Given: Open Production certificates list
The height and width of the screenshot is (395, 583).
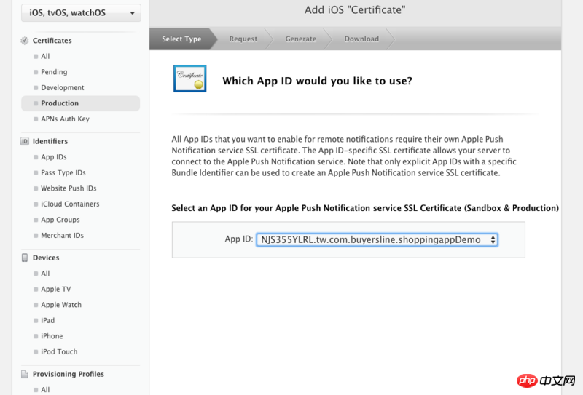Looking at the screenshot, I should pos(81,103).
